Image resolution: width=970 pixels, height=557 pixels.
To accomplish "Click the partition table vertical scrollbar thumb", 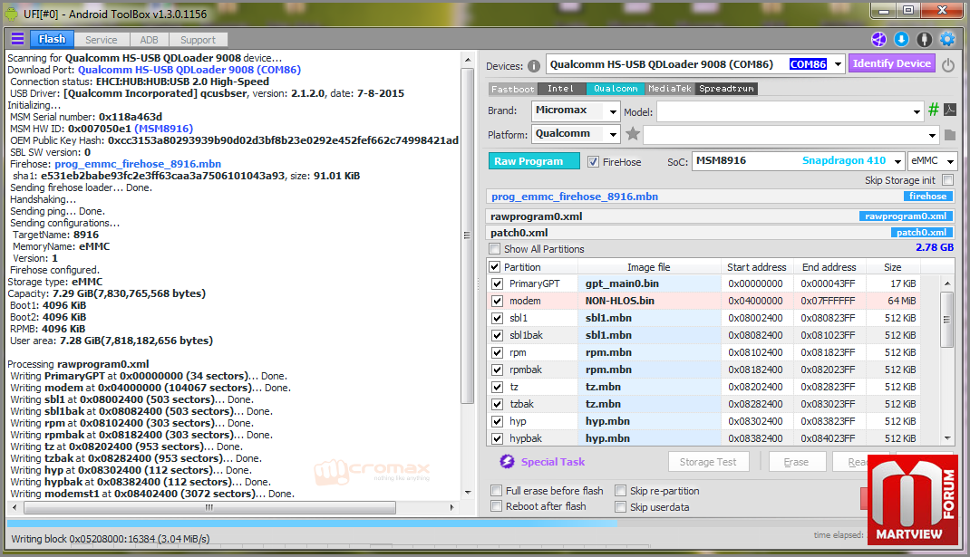I will [x=946, y=320].
